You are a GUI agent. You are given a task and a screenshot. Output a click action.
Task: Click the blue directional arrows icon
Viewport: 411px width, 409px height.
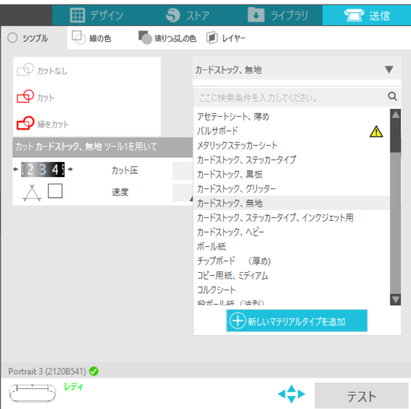pos(292,394)
